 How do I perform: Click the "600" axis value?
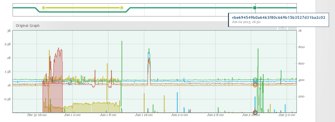point(301,64)
